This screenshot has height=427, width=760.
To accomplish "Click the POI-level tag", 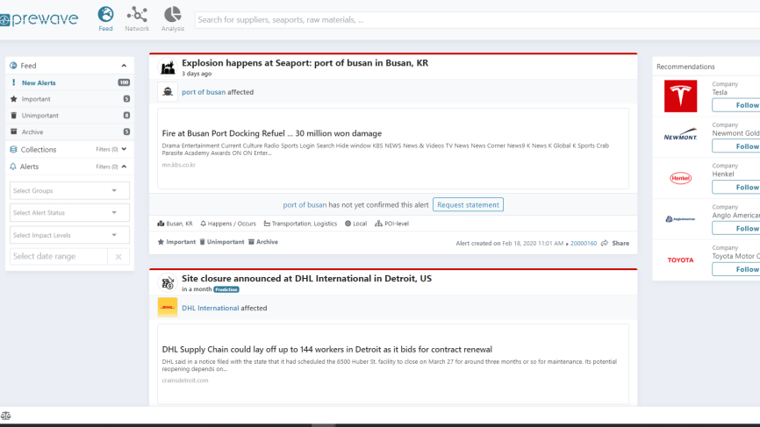I will pyautogui.click(x=391, y=224).
